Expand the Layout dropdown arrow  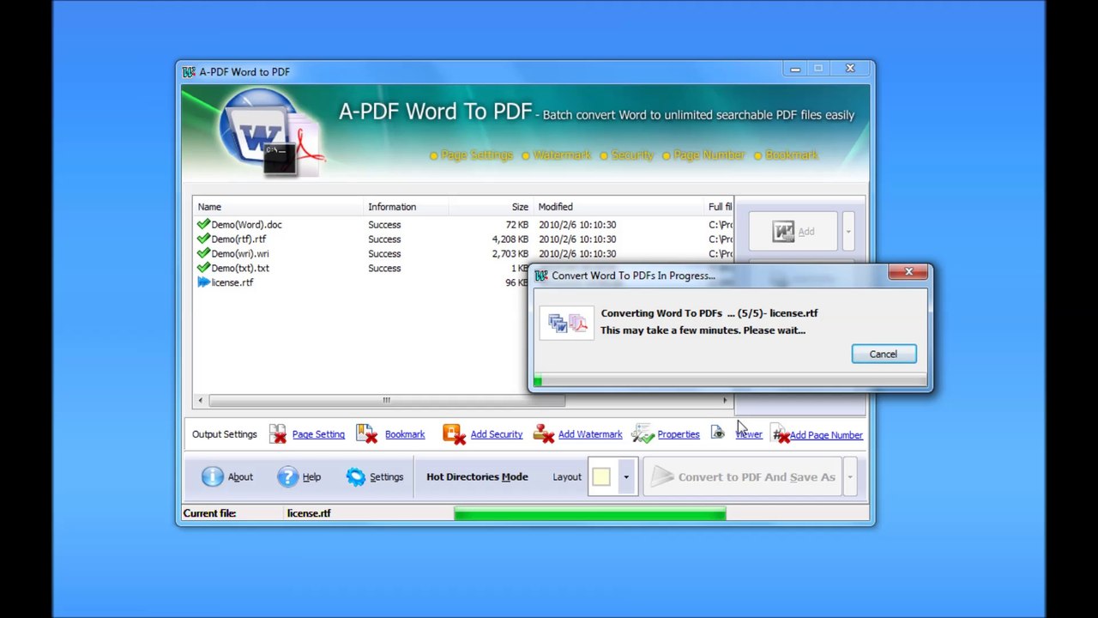click(x=626, y=477)
